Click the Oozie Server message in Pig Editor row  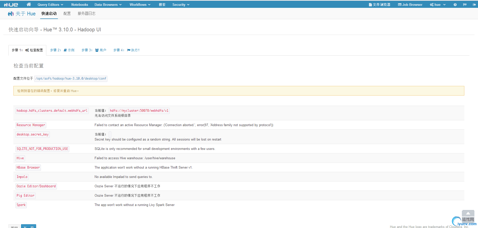[127, 196]
